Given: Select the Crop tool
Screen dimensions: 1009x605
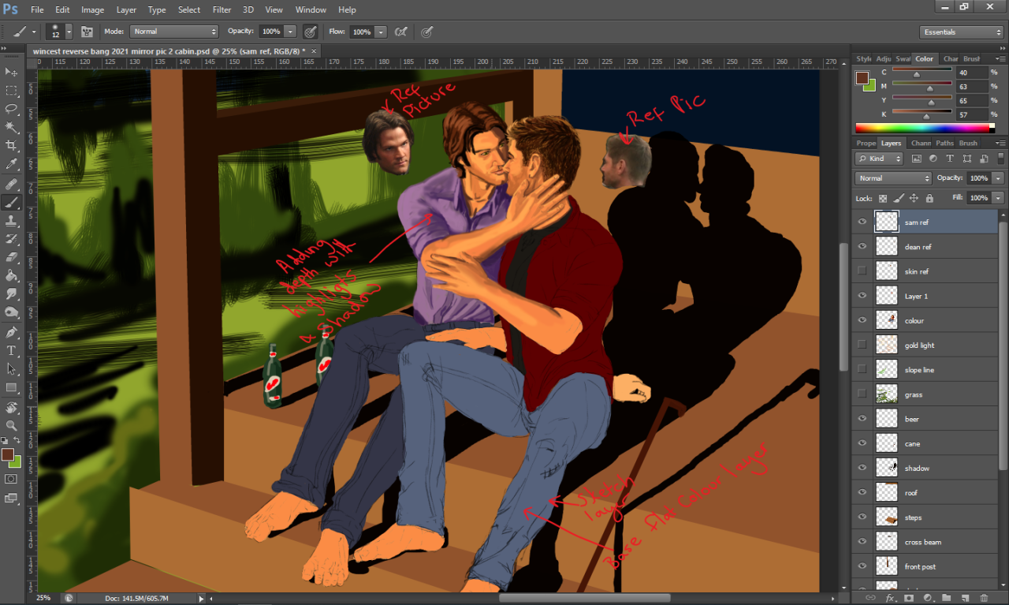Looking at the screenshot, I should 11,146.
